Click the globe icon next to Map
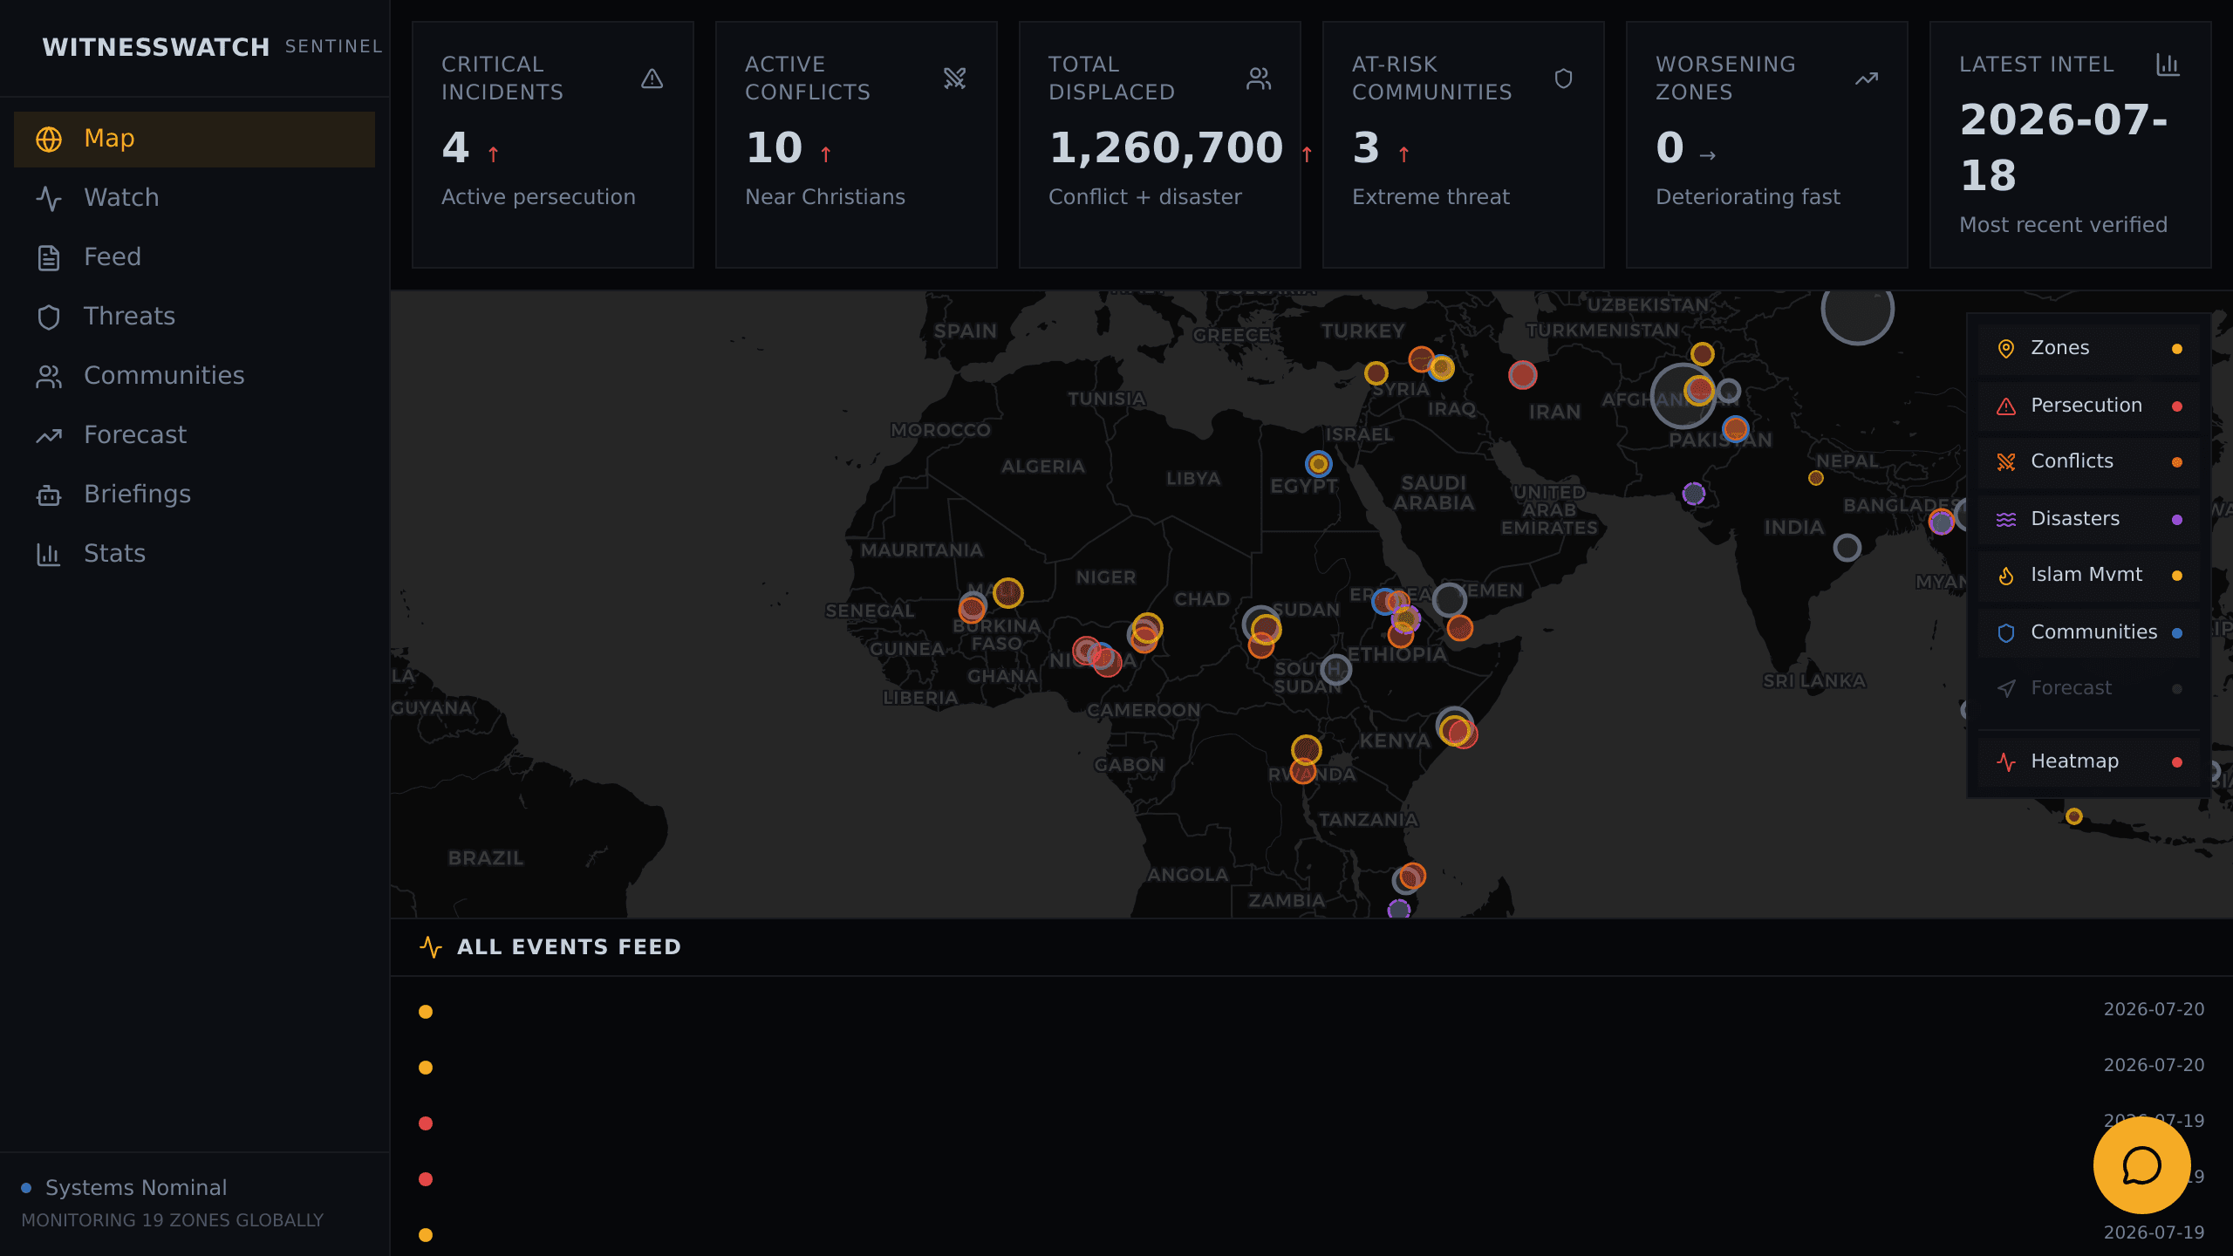The image size is (2233, 1256). click(49, 140)
